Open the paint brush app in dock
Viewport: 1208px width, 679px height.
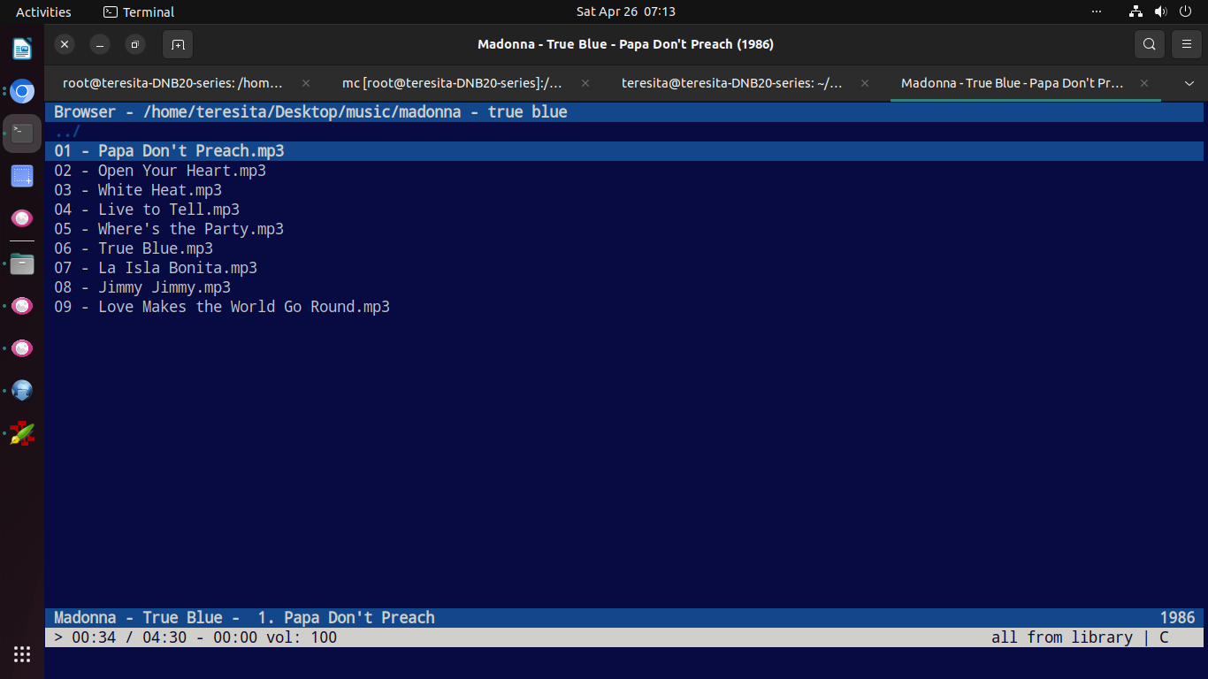22,432
